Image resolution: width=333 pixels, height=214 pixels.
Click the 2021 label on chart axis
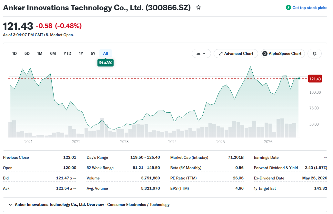pyautogui.click(x=28, y=142)
